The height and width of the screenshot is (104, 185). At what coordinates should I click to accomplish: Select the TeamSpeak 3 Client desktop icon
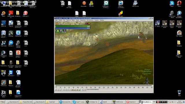click(3, 54)
